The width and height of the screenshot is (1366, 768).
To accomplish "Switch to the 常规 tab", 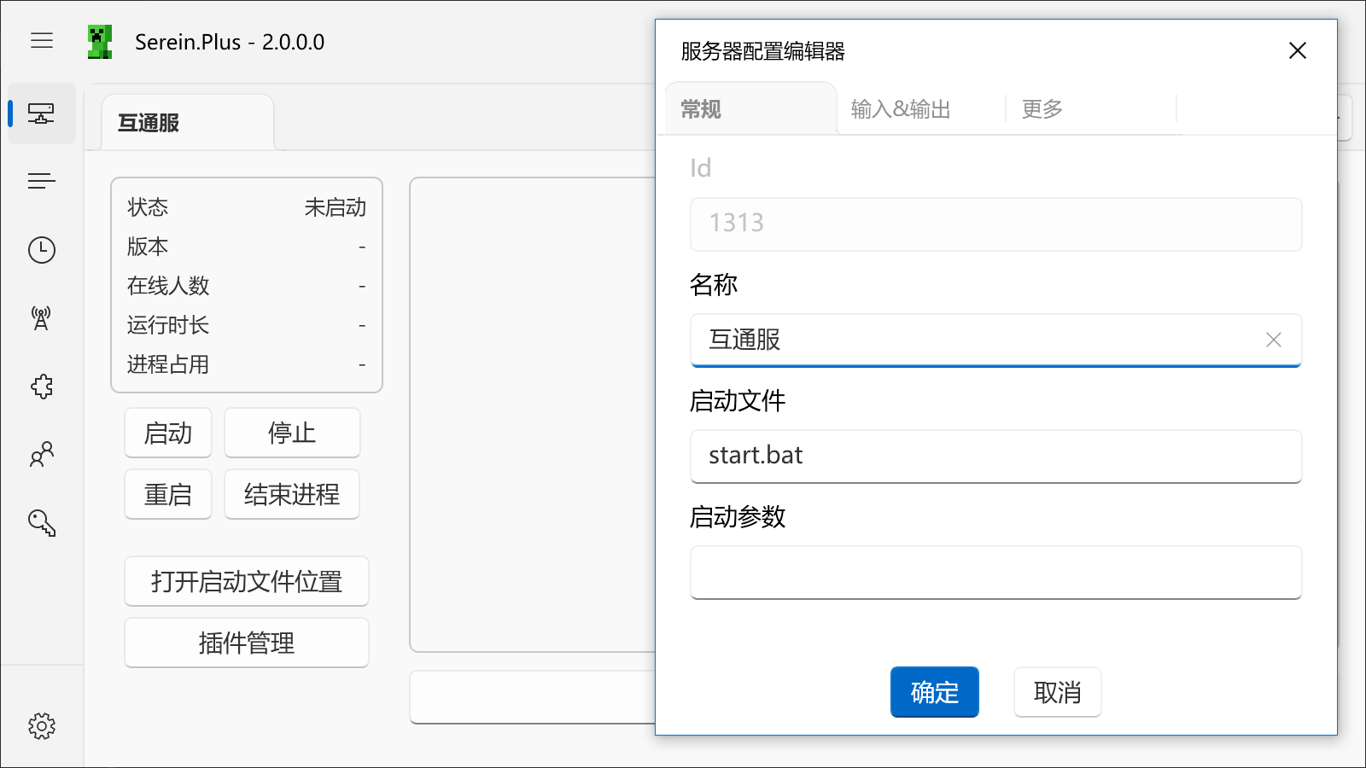I will click(x=750, y=108).
